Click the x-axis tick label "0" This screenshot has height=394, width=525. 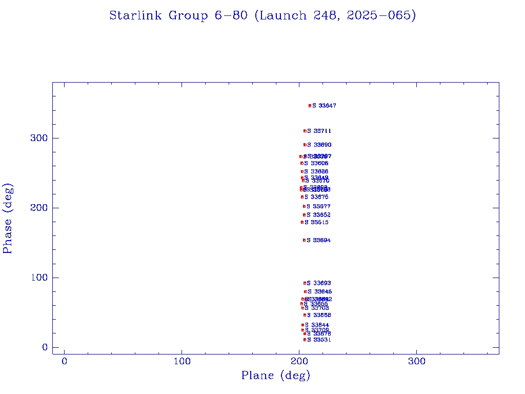point(64,361)
